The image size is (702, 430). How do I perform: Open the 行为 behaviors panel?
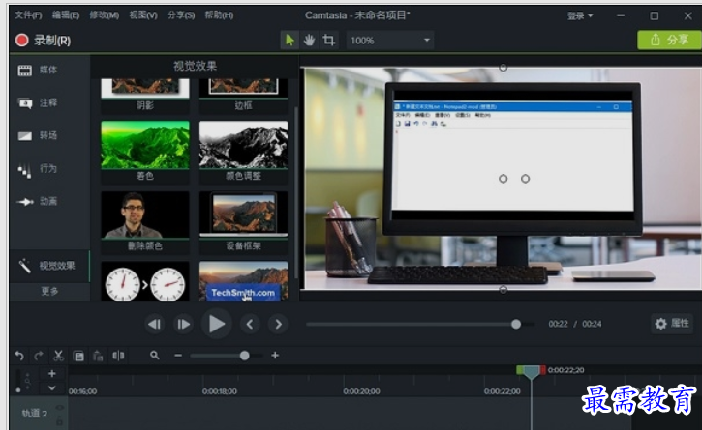click(x=38, y=168)
